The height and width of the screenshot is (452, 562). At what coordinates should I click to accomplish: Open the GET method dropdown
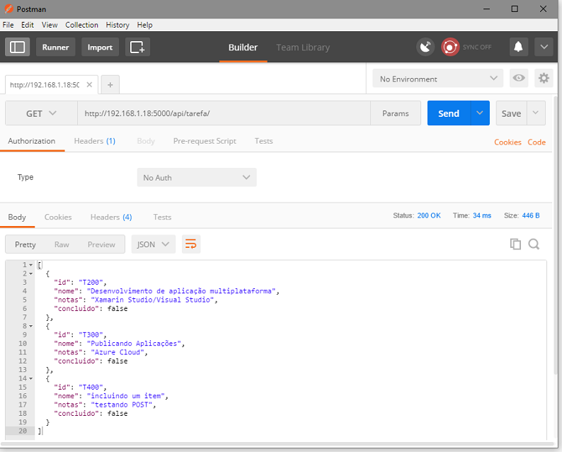(41, 113)
